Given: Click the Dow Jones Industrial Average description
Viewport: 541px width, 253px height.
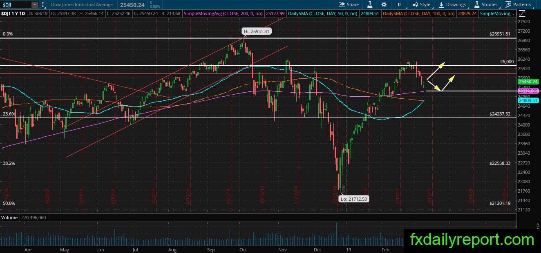Looking at the screenshot, I should pyautogui.click(x=82, y=4).
